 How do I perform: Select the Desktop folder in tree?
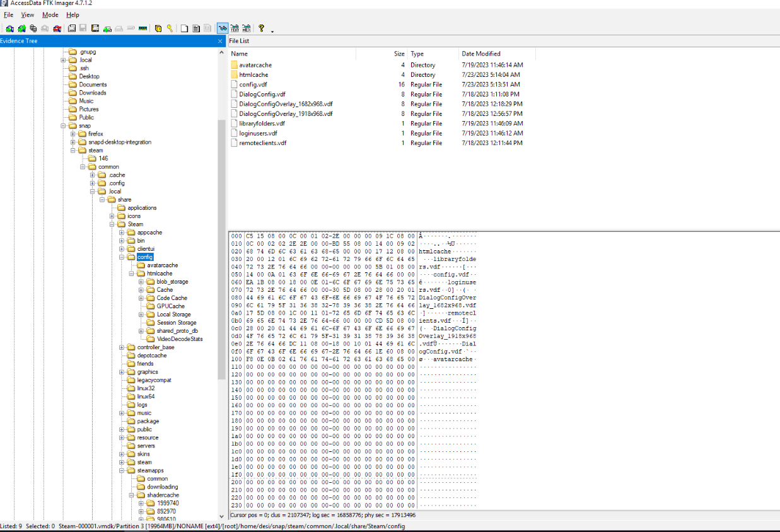coord(89,76)
